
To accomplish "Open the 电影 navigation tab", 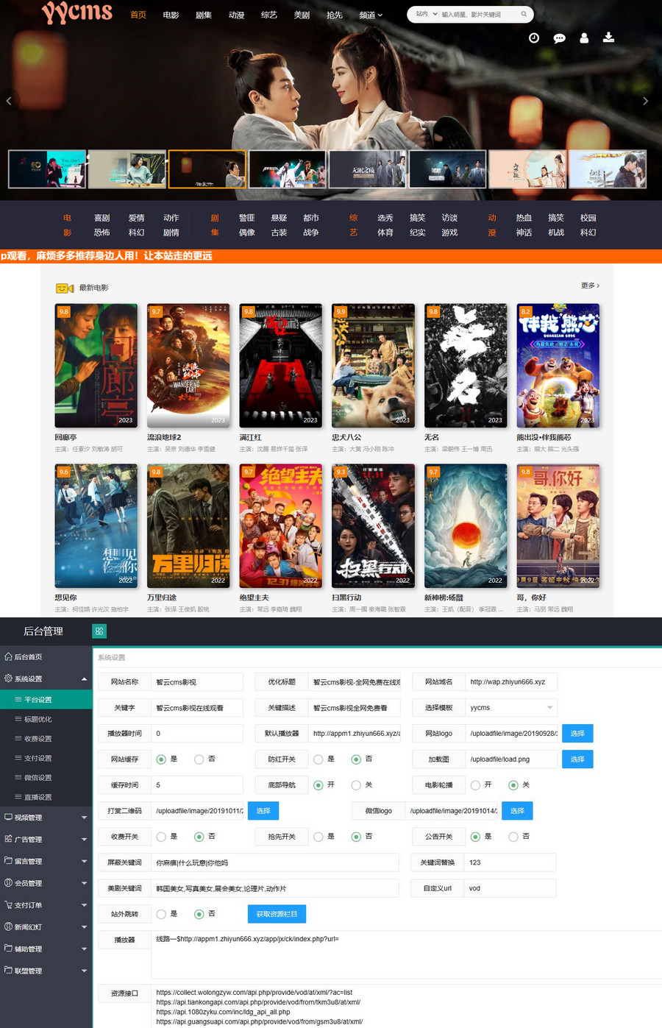I will point(171,15).
